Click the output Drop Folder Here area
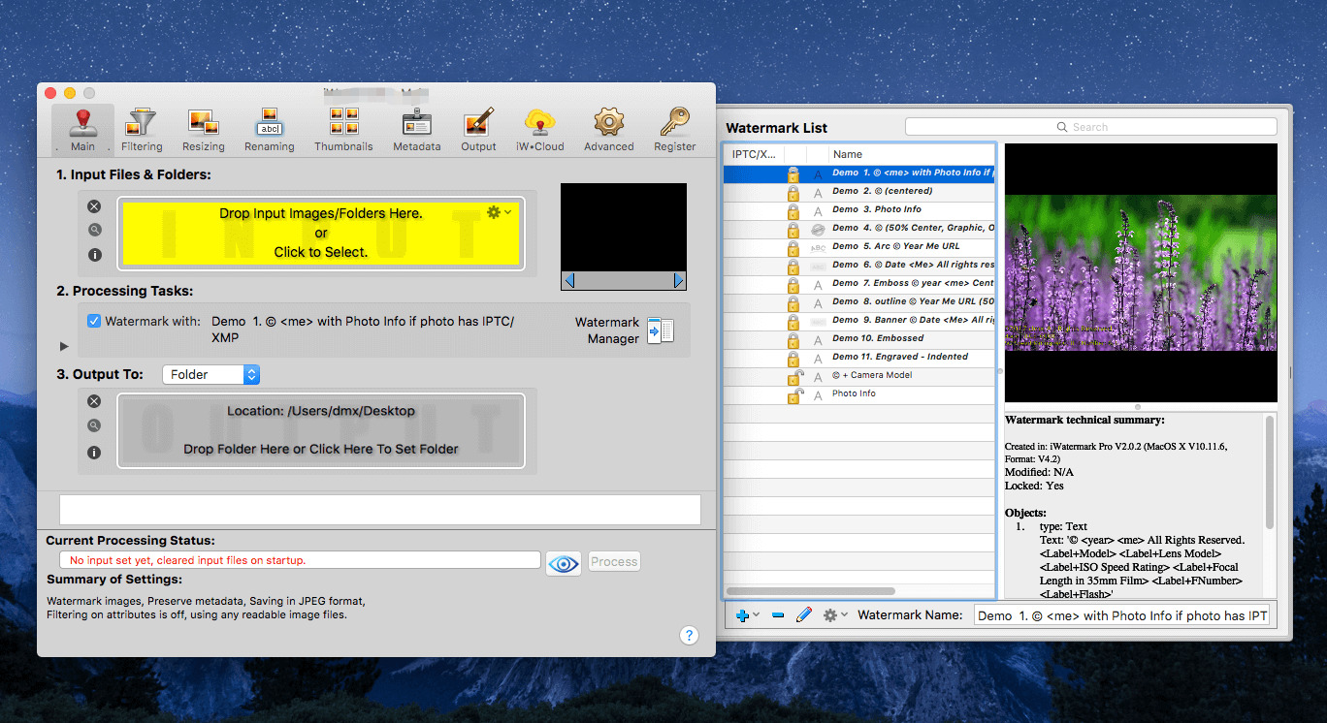Image resolution: width=1327 pixels, height=723 pixels. (x=321, y=430)
